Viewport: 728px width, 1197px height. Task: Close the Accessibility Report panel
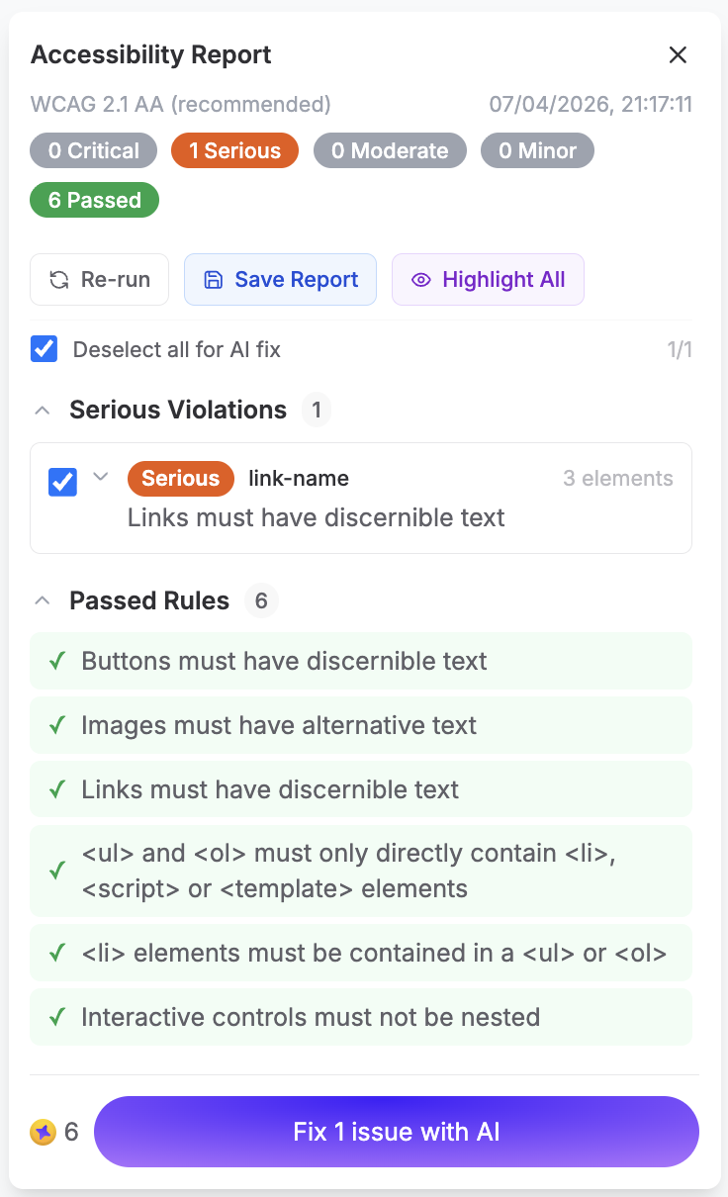[x=678, y=55]
